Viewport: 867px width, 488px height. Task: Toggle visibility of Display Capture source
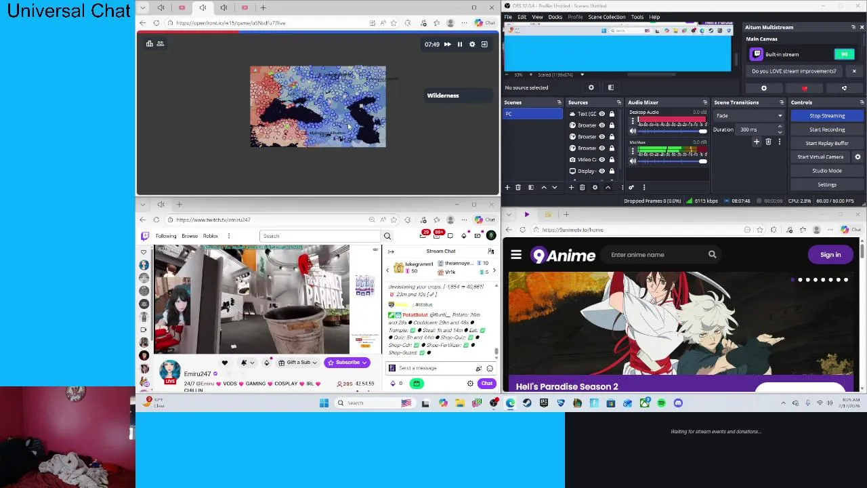click(601, 171)
